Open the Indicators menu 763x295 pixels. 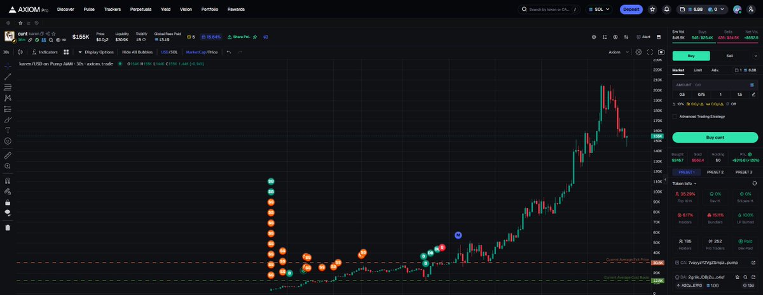45,52
